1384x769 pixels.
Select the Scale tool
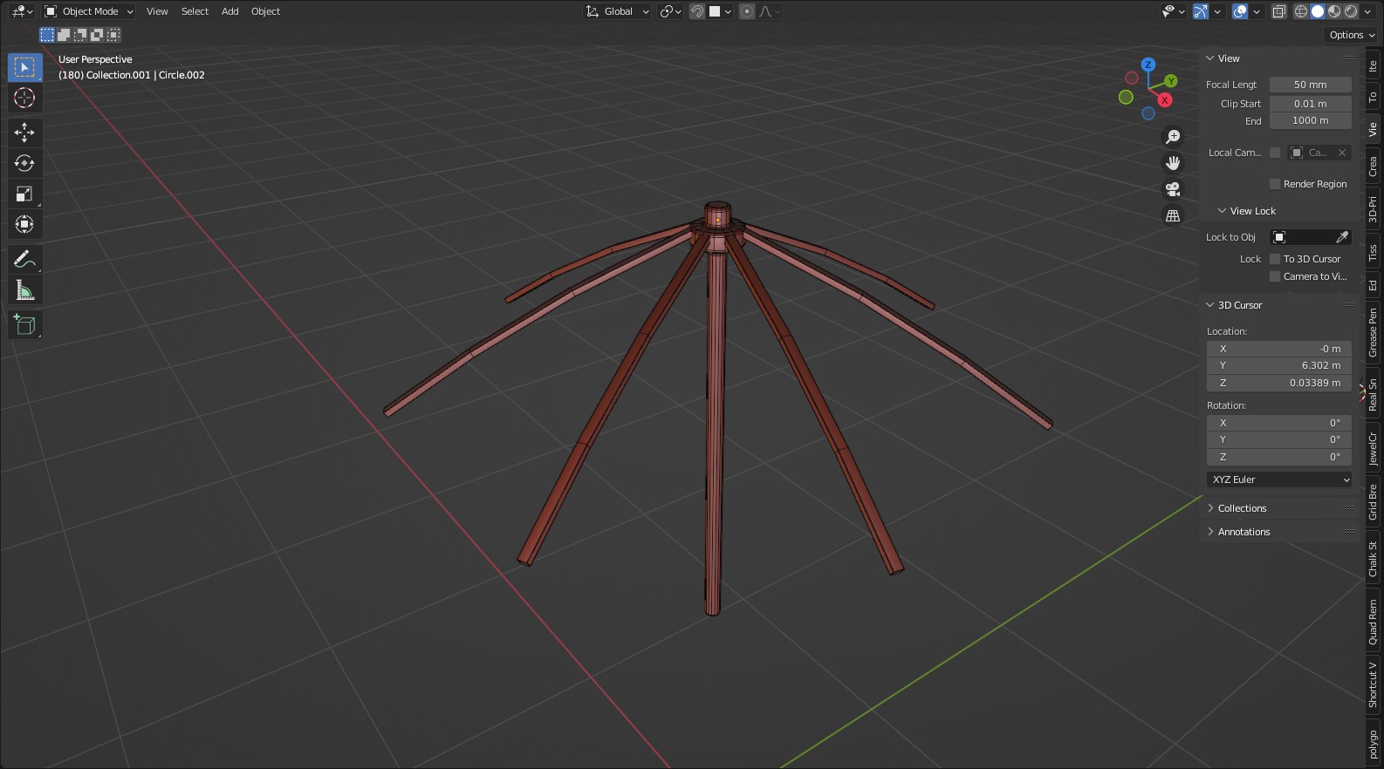pos(24,194)
